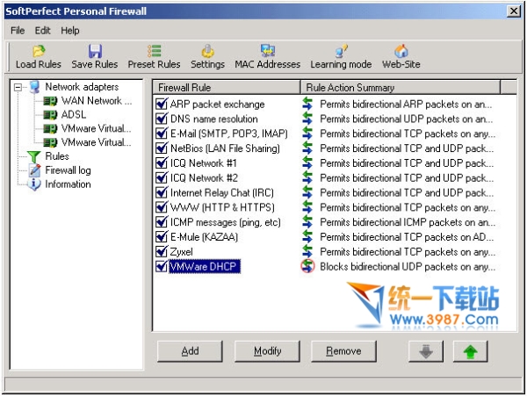Click the Information icon in the tree
The width and height of the screenshot is (527, 397).
(x=34, y=184)
